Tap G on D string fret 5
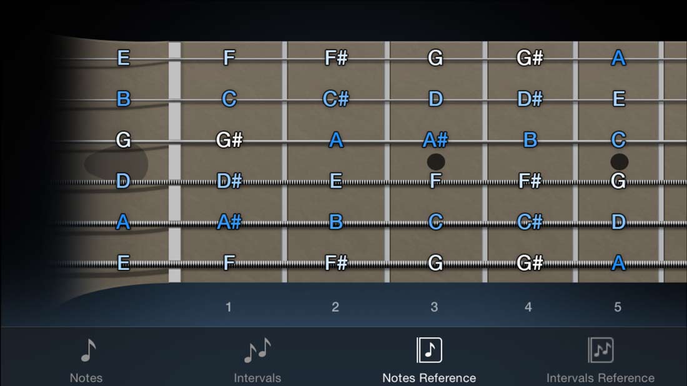Viewport: 687px width, 386px height. pyautogui.click(x=619, y=181)
